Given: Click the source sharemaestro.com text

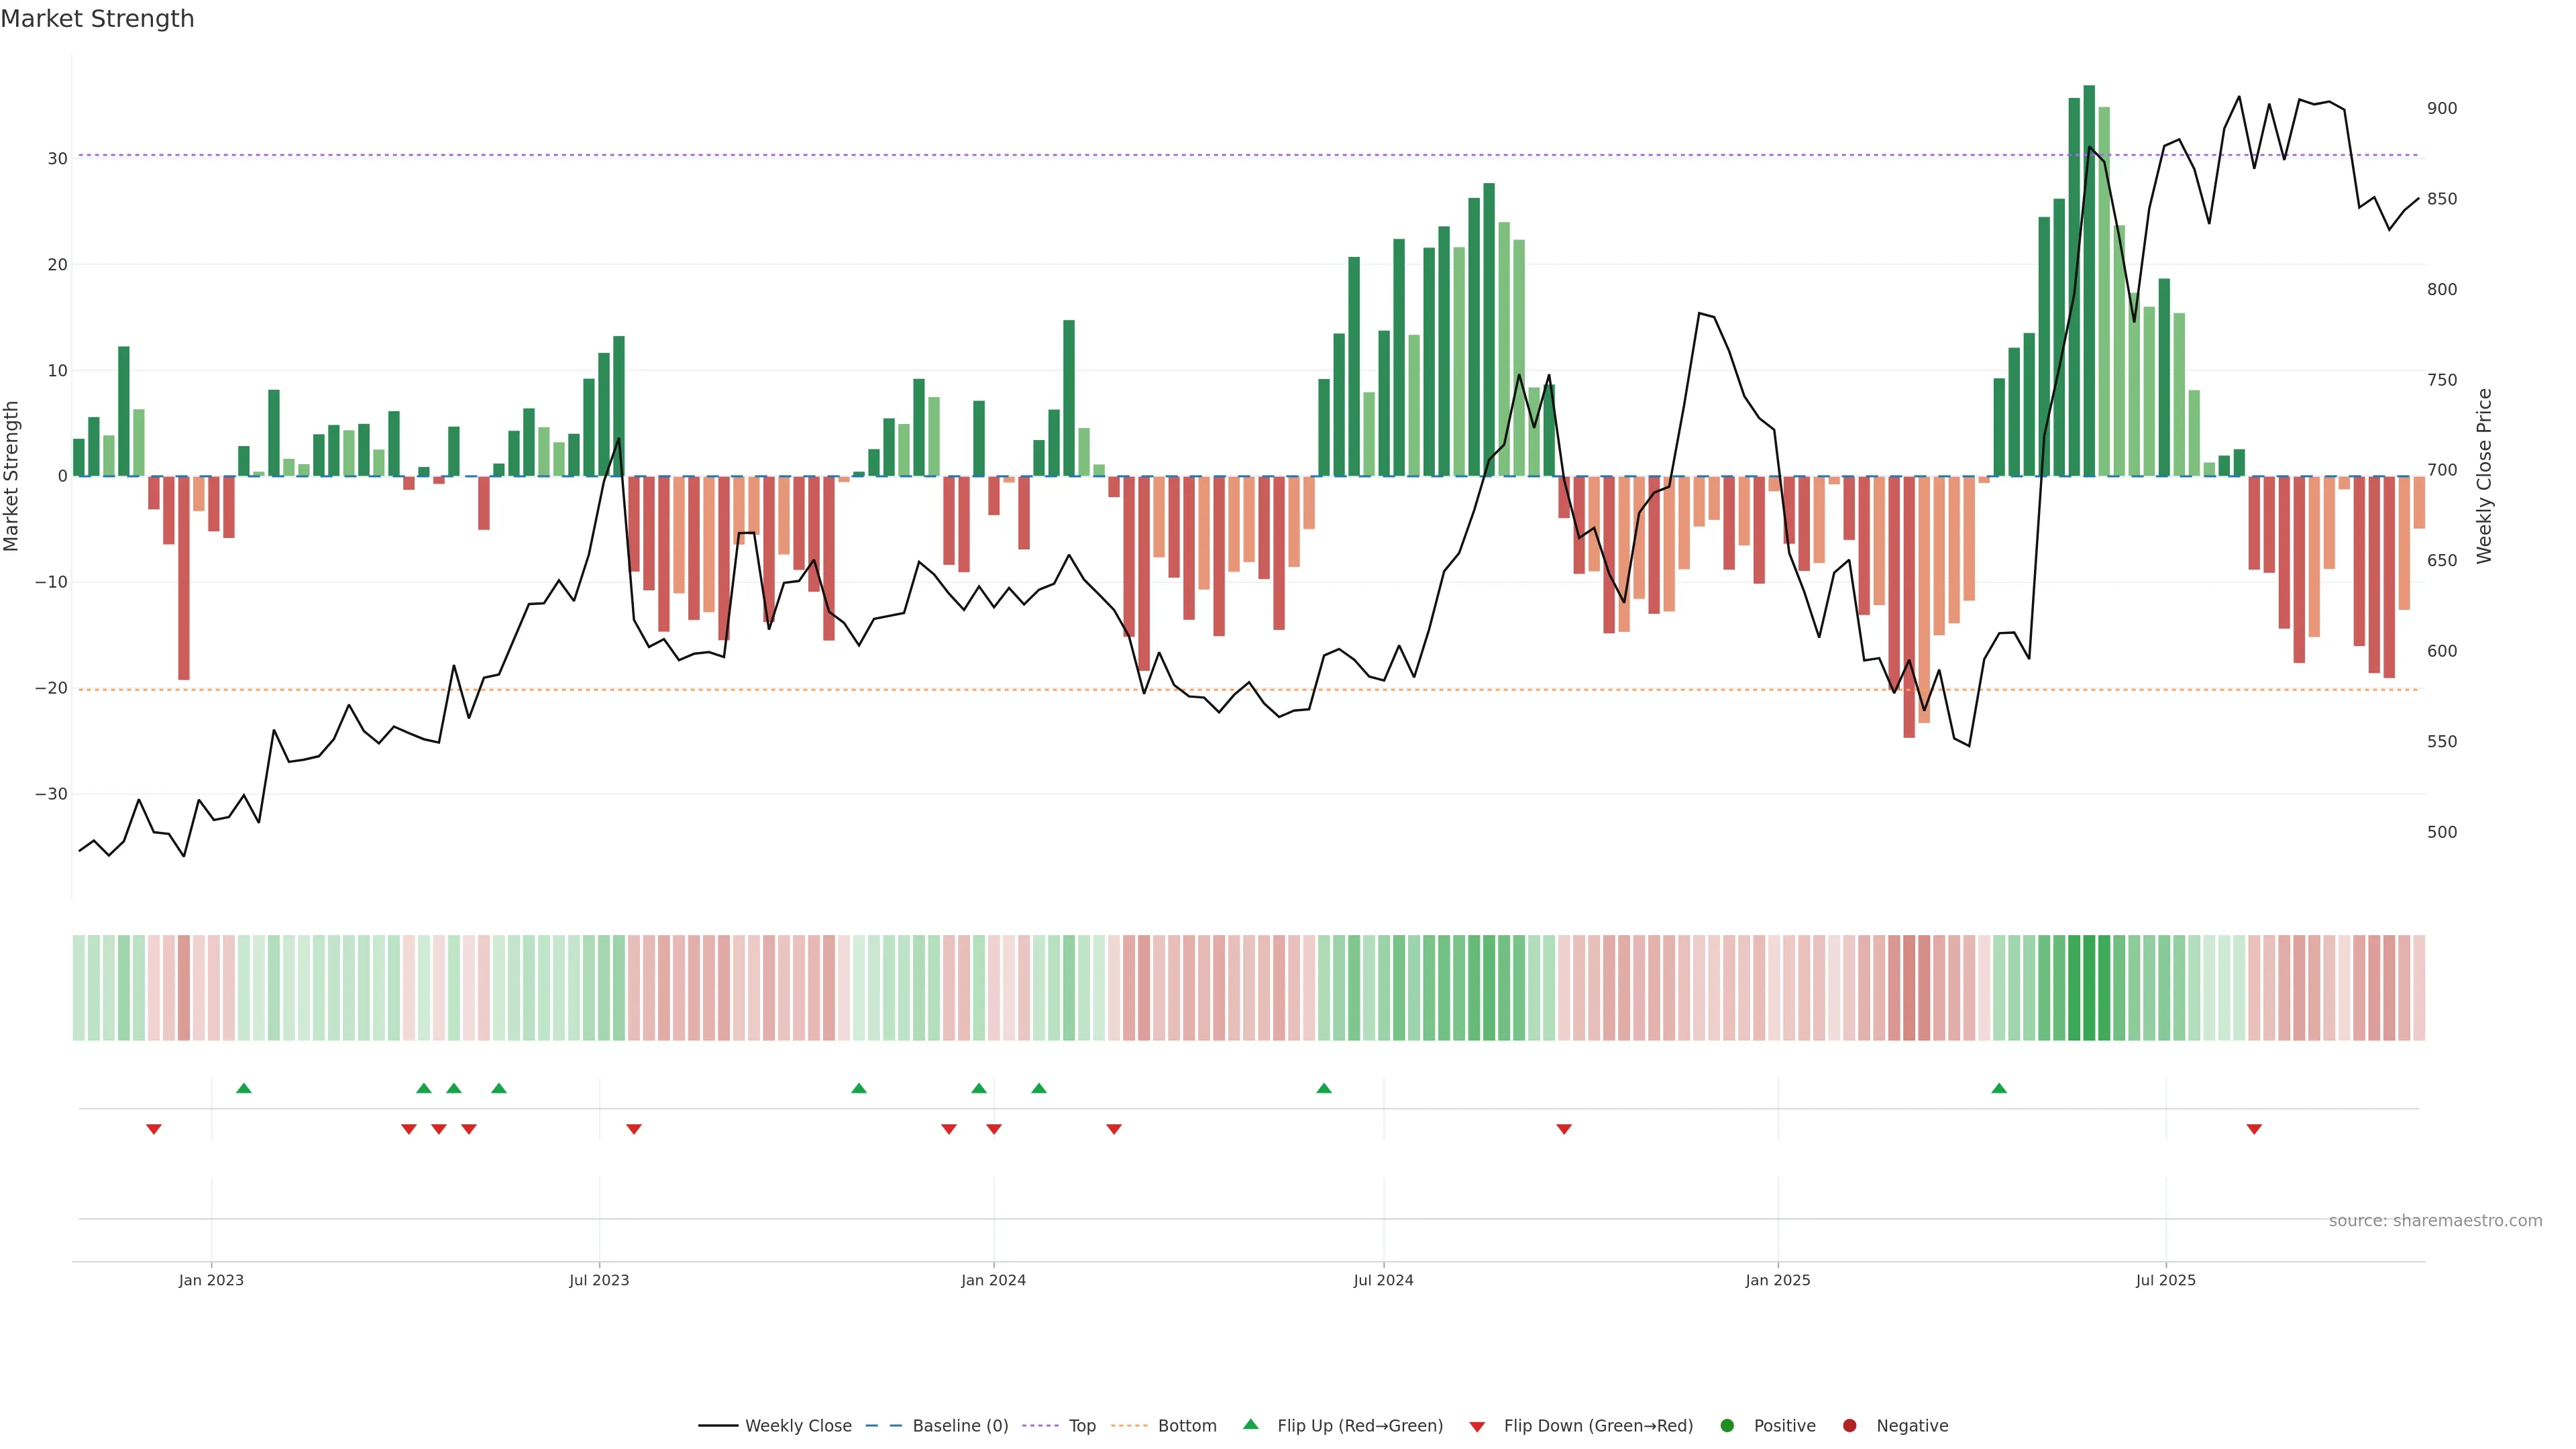Looking at the screenshot, I should pyautogui.click(x=2435, y=1220).
